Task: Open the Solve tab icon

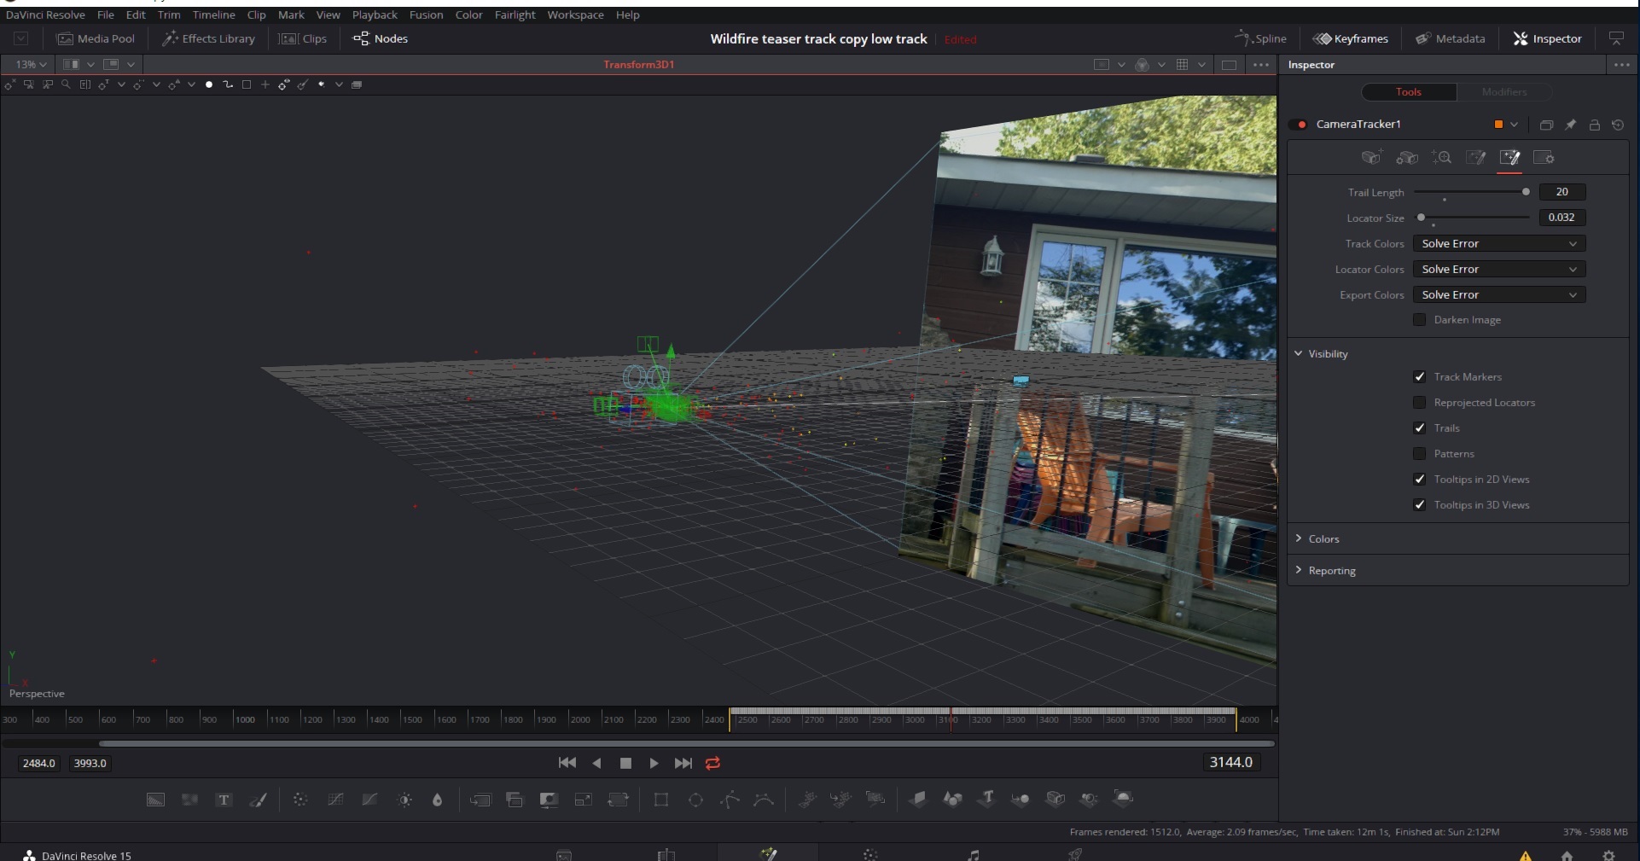Action: 1441,157
